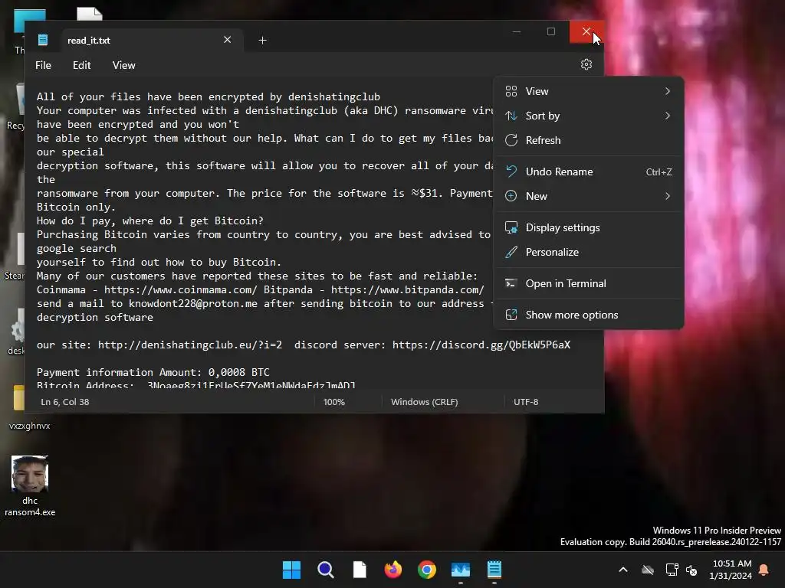Click the bitpanda.com URL text
The height and width of the screenshot is (588, 785).
[408, 289]
